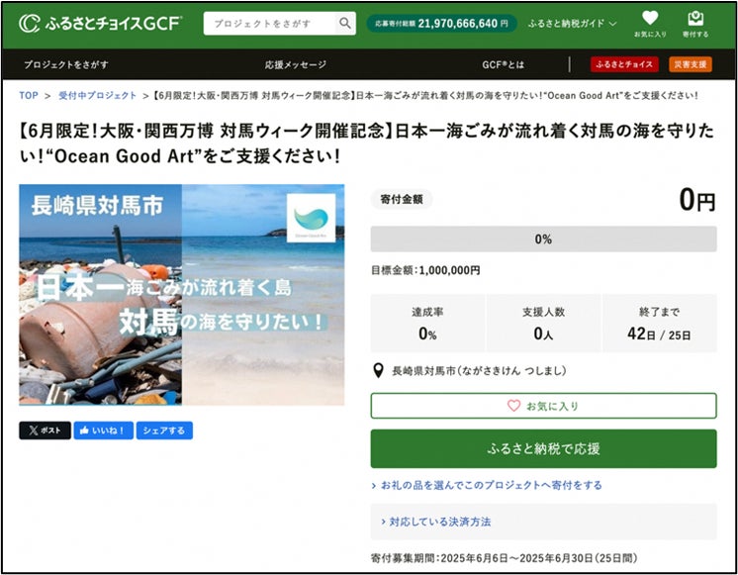Toggle the お気に入り heart favorite button
738x575 pixels.
point(544,406)
